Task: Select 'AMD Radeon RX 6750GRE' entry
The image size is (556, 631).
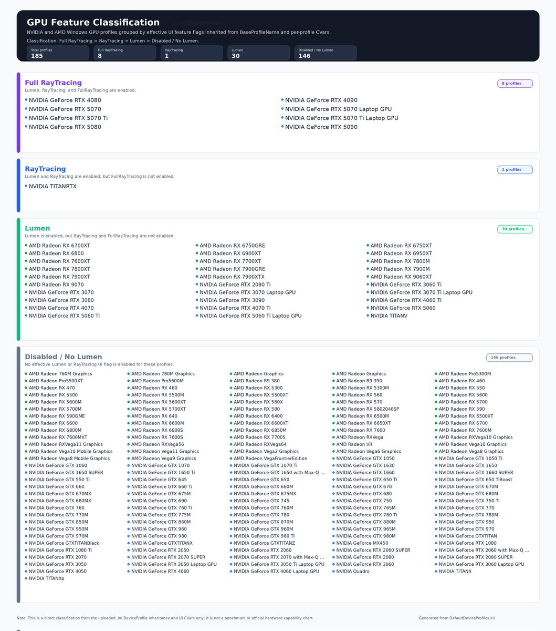Action: pos(230,246)
